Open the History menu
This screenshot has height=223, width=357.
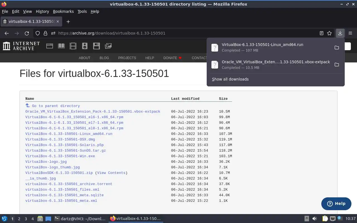click(x=42, y=11)
